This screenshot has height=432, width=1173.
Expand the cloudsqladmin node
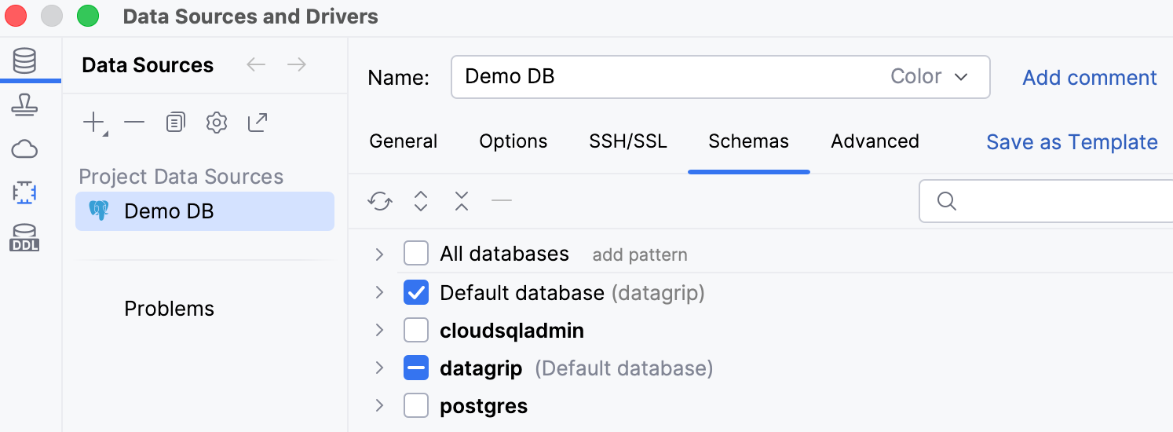(x=380, y=330)
